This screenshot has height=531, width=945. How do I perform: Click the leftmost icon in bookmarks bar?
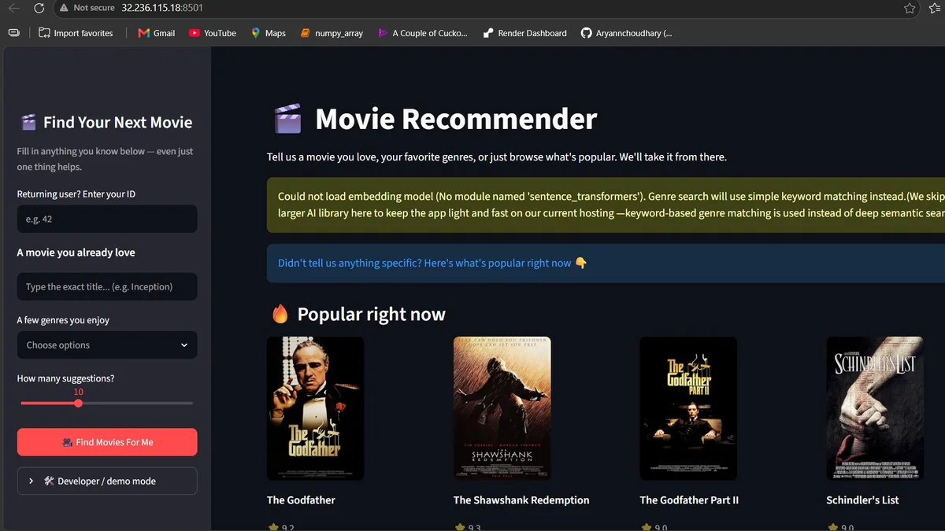pyautogui.click(x=13, y=33)
